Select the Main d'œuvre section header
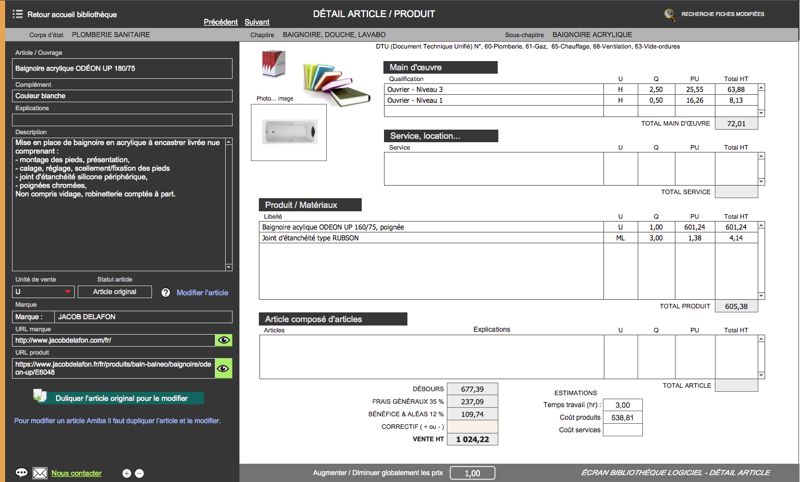The width and height of the screenshot is (800, 482). 441,67
